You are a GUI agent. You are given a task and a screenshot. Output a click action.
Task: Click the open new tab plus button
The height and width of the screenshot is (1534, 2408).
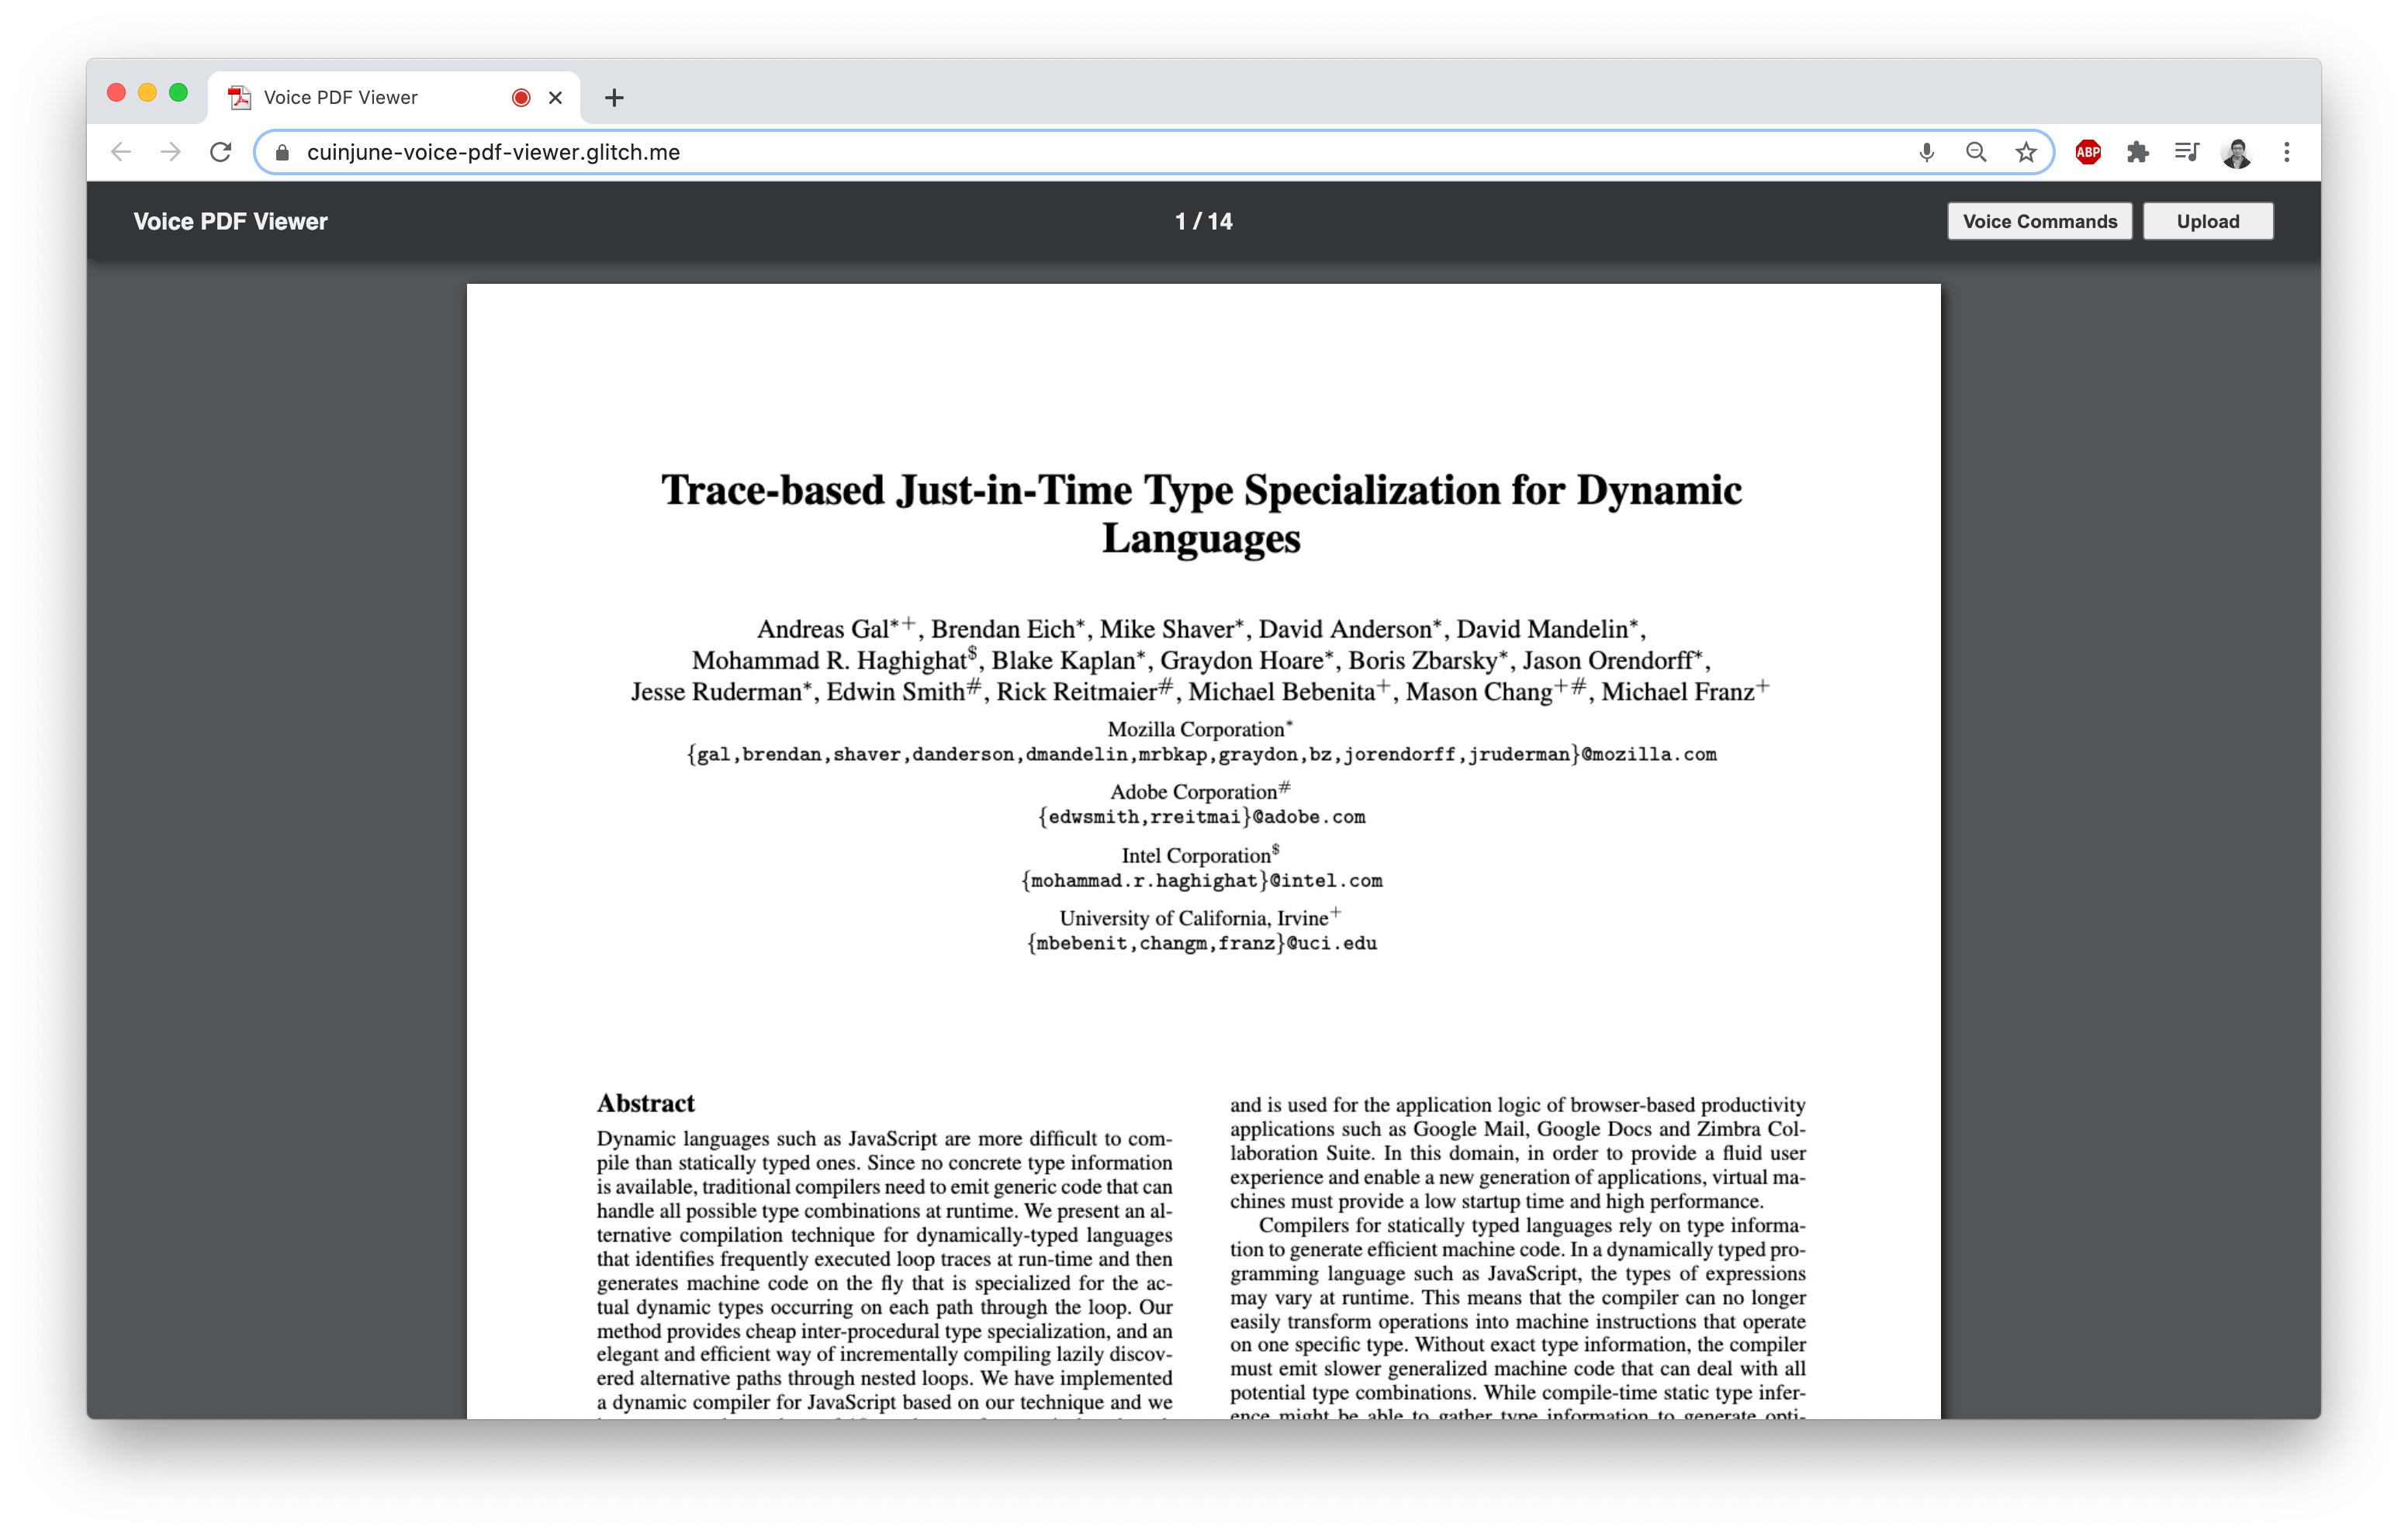613,96
